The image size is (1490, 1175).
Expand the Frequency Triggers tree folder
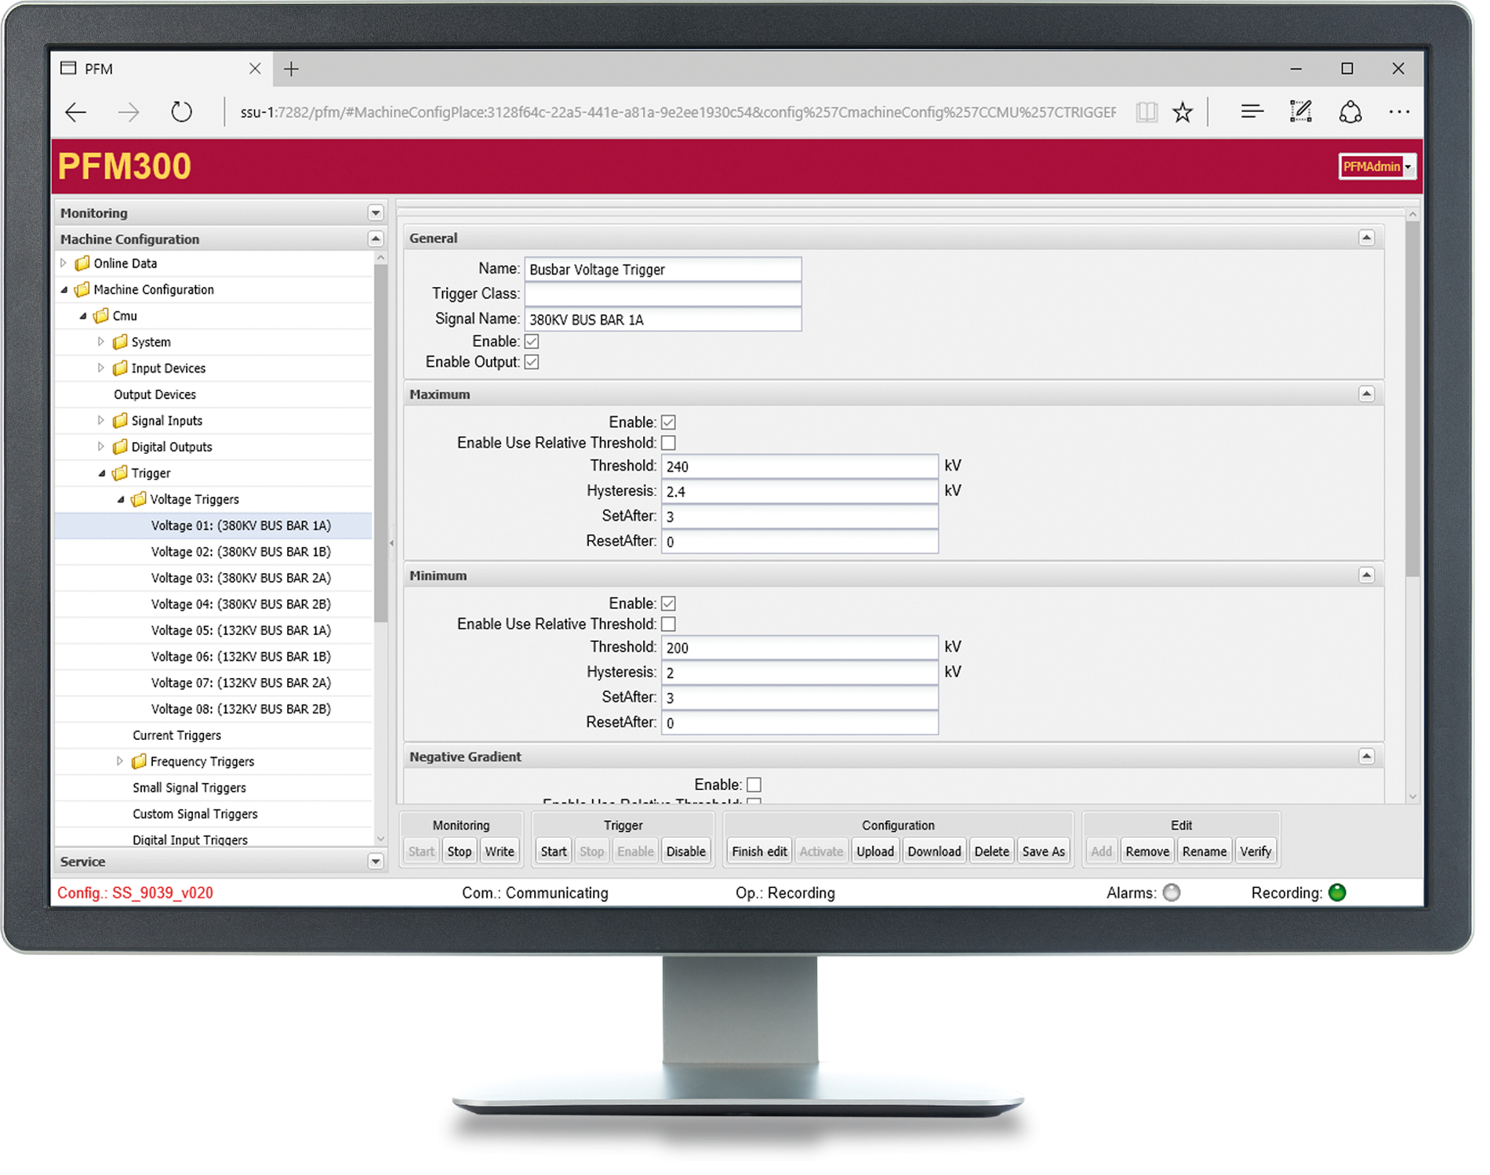[x=120, y=761]
